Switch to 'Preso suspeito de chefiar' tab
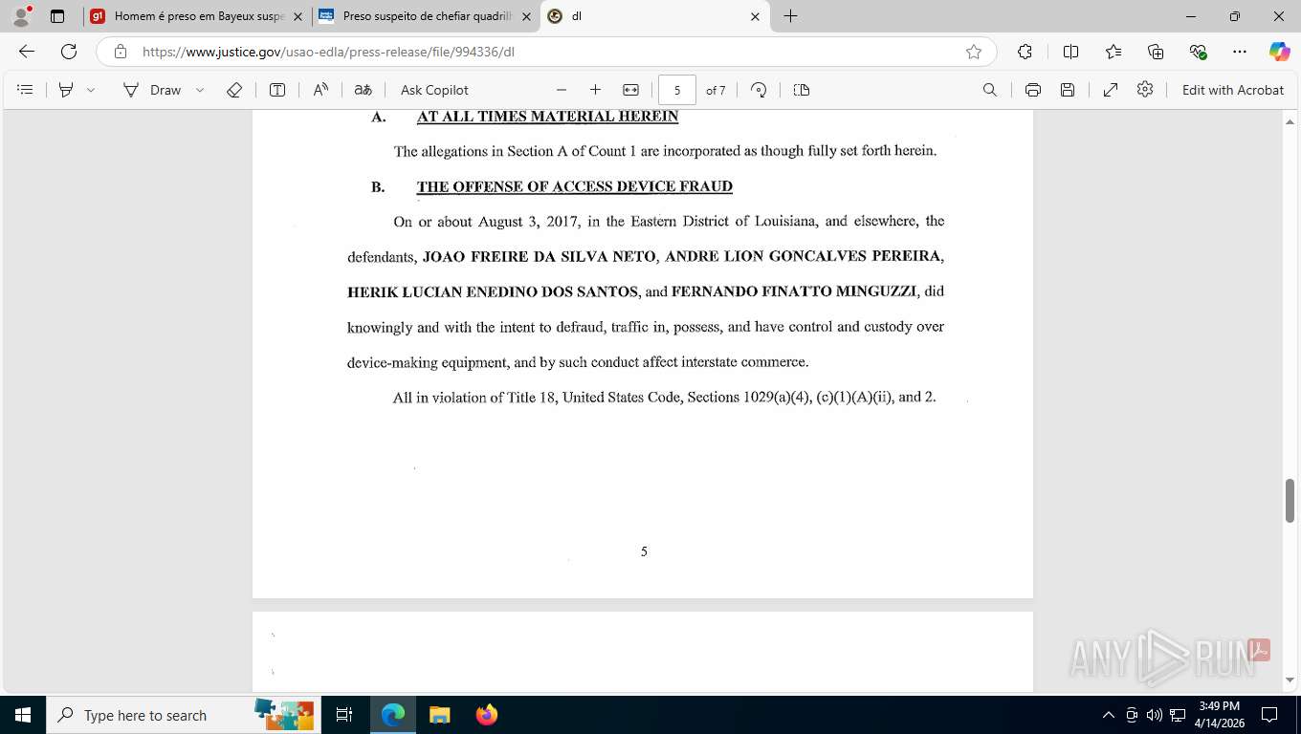Image resolution: width=1301 pixels, height=734 pixels. click(x=426, y=16)
